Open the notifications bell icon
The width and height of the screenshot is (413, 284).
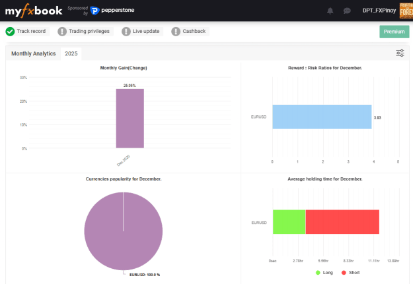[x=330, y=11]
